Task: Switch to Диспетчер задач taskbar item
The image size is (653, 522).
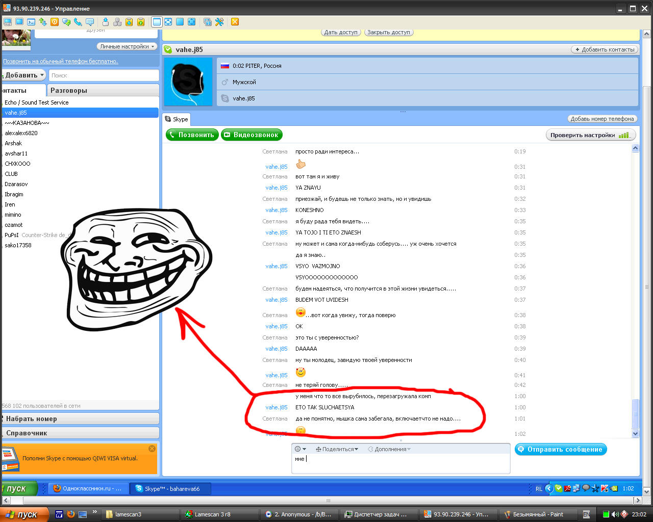Action: click(380, 514)
